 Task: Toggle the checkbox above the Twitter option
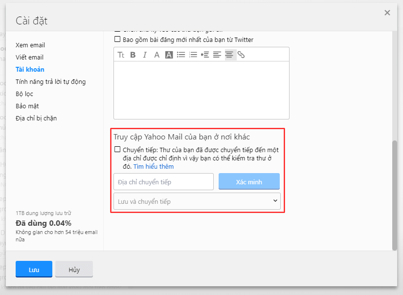coord(117,30)
